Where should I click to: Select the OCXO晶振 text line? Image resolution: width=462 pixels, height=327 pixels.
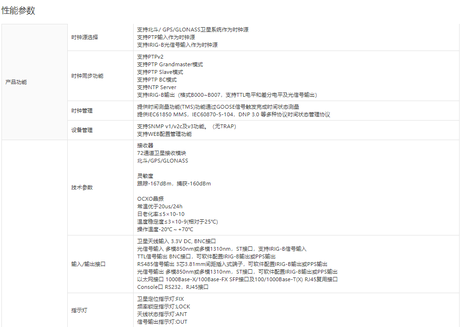(x=150, y=199)
